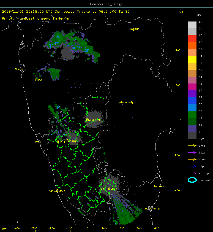Click the Hubli city label
This screenshot has height=232, width=213.
click(62, 142)
